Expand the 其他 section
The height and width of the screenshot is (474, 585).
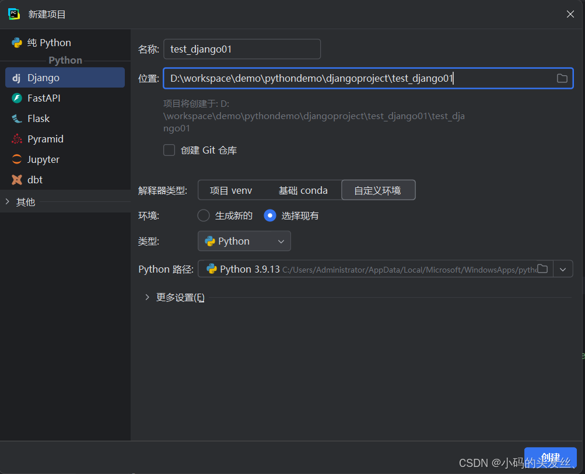(8, 202)
